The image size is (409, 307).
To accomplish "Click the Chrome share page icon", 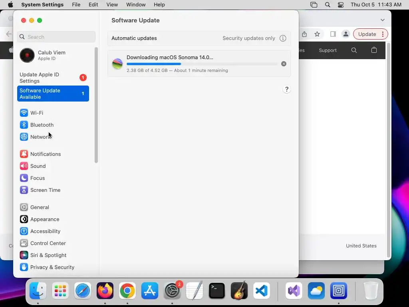I will tap(304, 34).
